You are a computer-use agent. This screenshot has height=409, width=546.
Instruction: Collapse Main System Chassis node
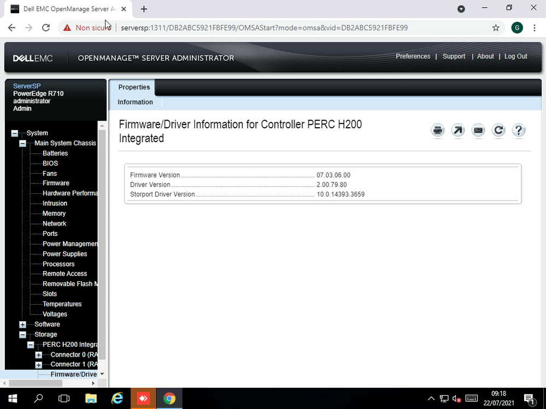click(x=22, y=143)
